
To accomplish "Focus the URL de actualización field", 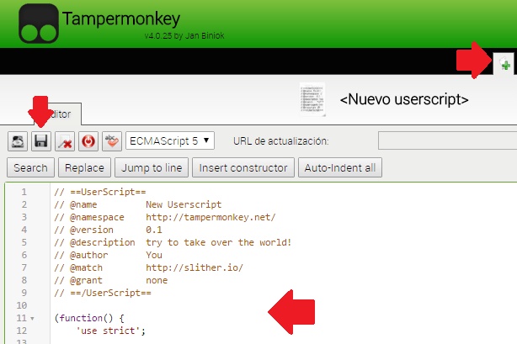I will tap(447, 140).
